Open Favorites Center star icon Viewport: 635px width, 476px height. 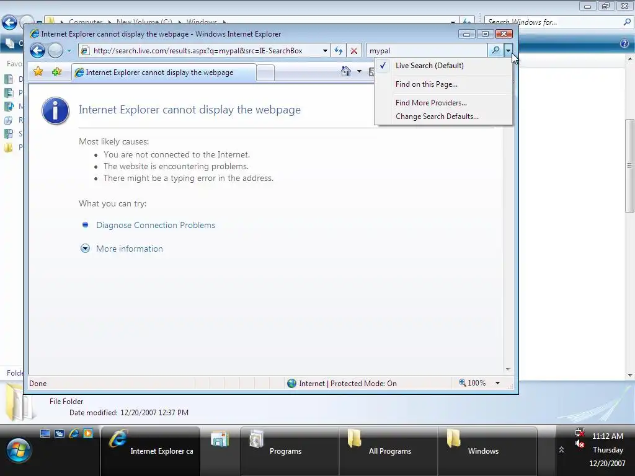(38, 72)
